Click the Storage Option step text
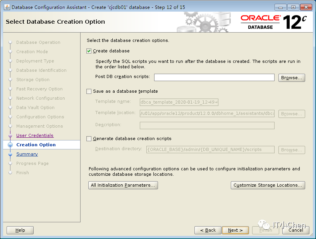Viewport: 316px width, 239px height. click(33, 80)
